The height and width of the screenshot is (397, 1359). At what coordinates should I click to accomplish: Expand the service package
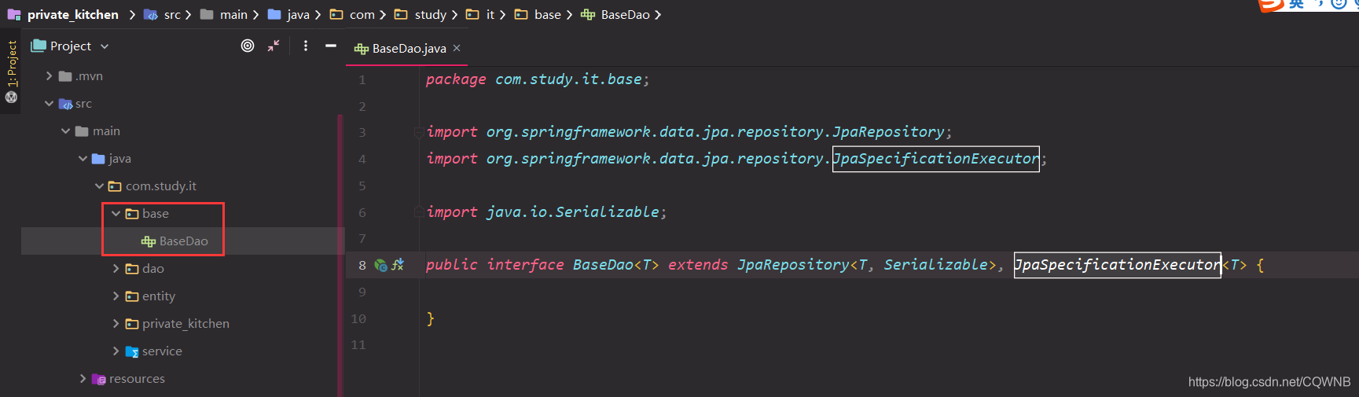click(116, 351)
